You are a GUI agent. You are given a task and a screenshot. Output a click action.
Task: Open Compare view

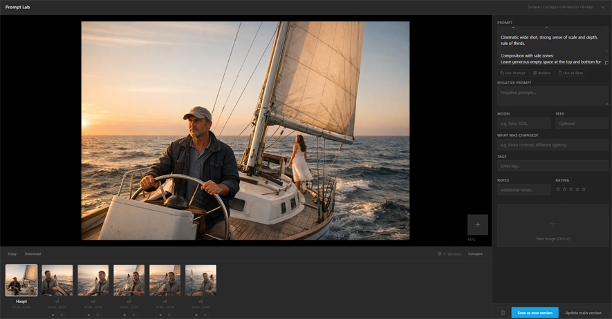click(476, 254)
